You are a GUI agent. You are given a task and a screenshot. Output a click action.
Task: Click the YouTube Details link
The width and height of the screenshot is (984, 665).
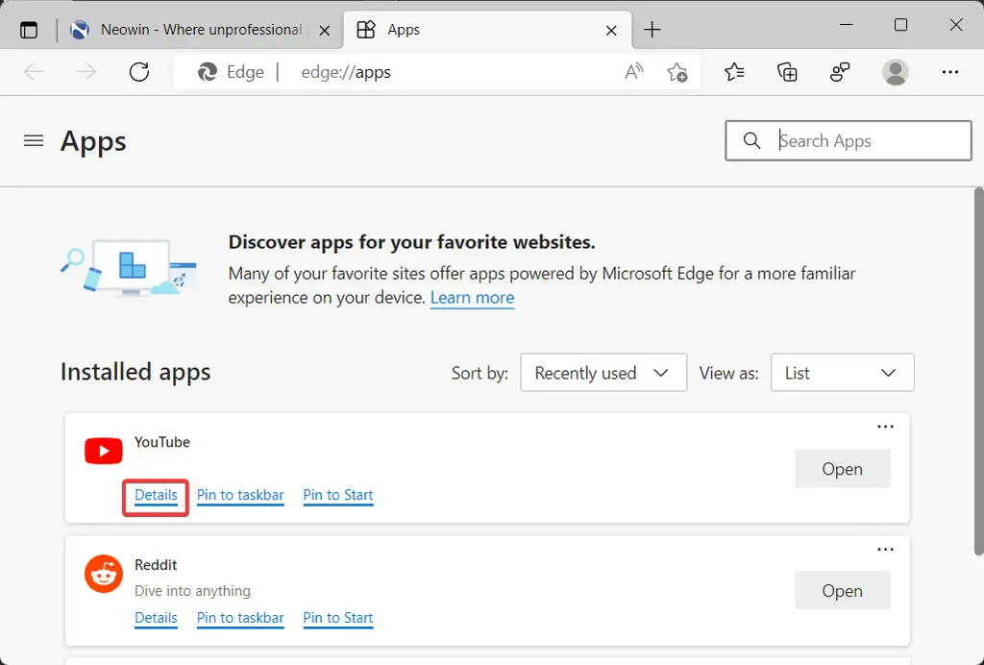(156, 496)
